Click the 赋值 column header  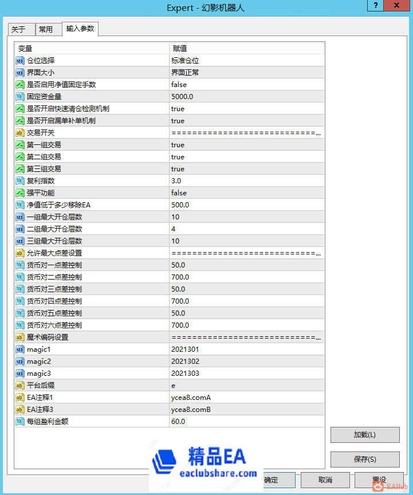(x=247, y=48)
